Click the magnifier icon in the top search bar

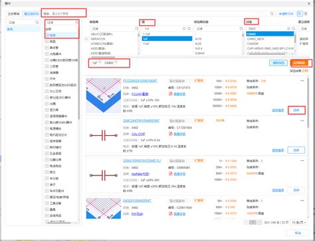[x=272, y=14]
